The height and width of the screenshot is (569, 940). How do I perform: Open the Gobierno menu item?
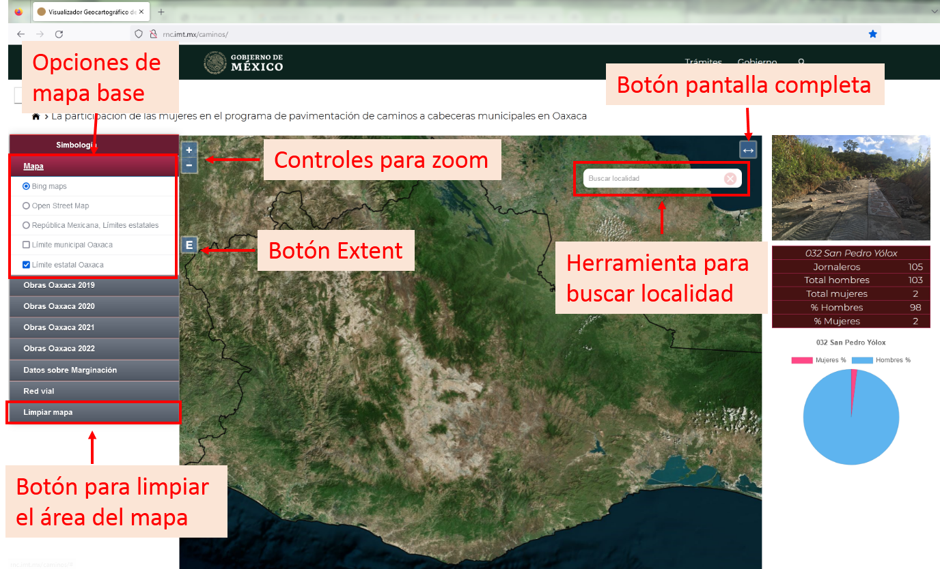756,62
